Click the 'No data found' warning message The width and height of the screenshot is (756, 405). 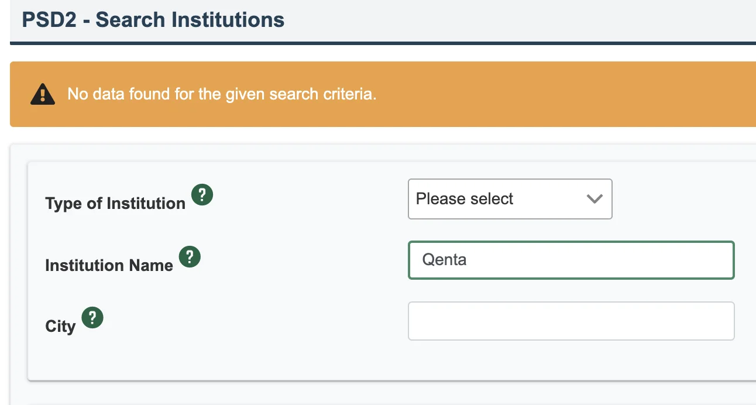[222, 94]
